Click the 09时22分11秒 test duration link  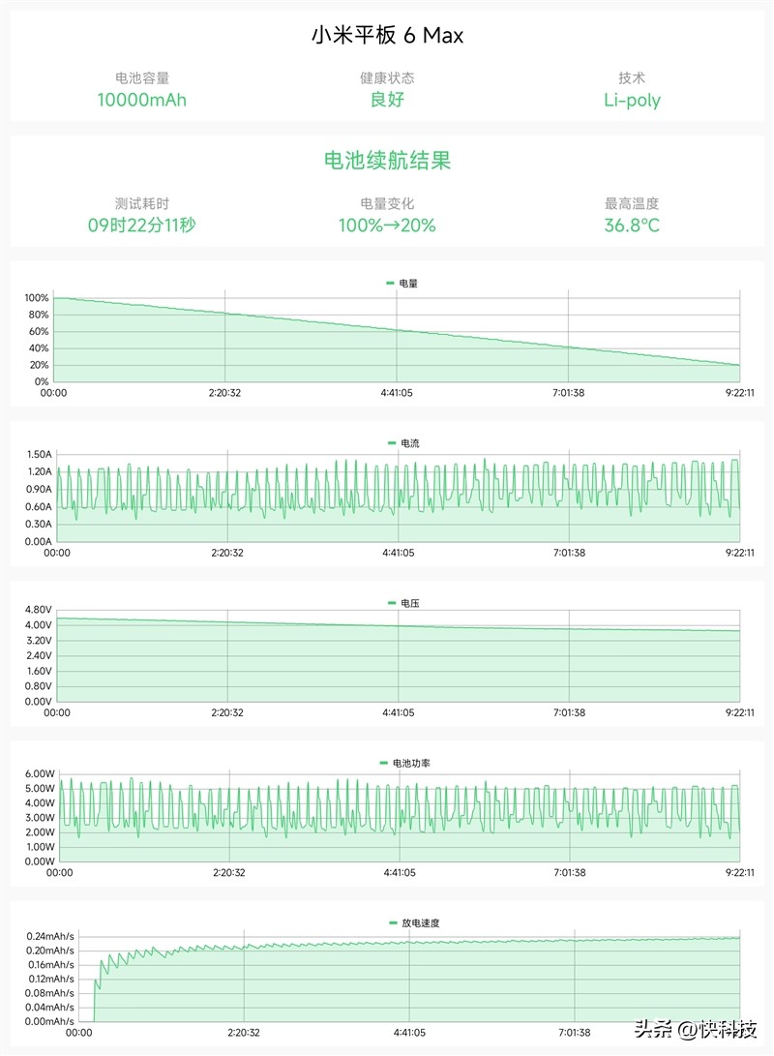coord(142,226)
